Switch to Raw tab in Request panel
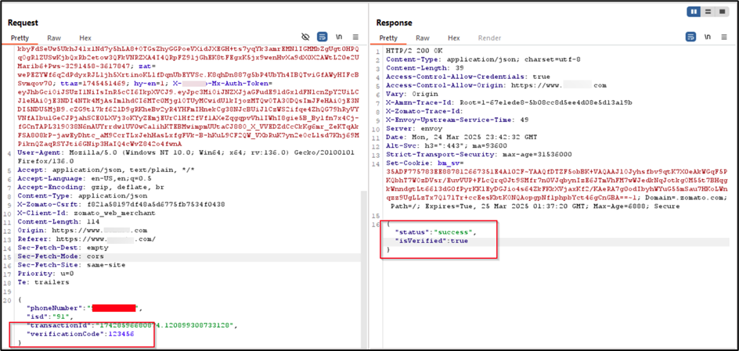This screenshot has width=739, height=351. pos(54,38)
